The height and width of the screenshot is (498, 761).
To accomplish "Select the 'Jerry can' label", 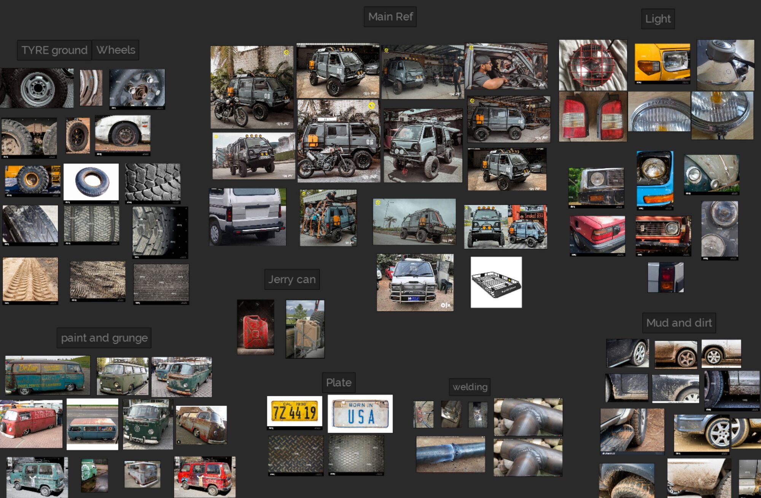I will pyautogui.click(x=292, y=280).
